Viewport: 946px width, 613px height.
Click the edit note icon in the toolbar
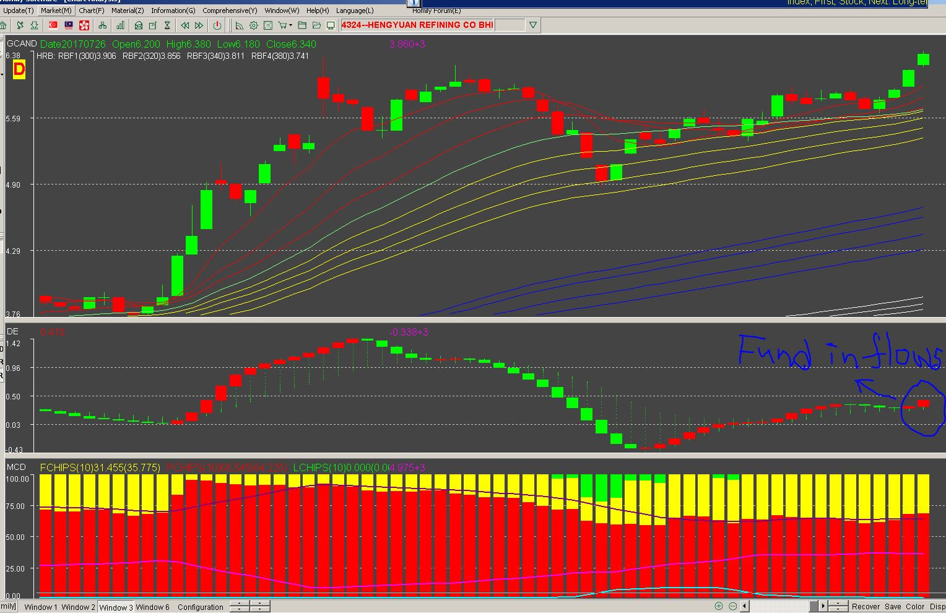153,25
